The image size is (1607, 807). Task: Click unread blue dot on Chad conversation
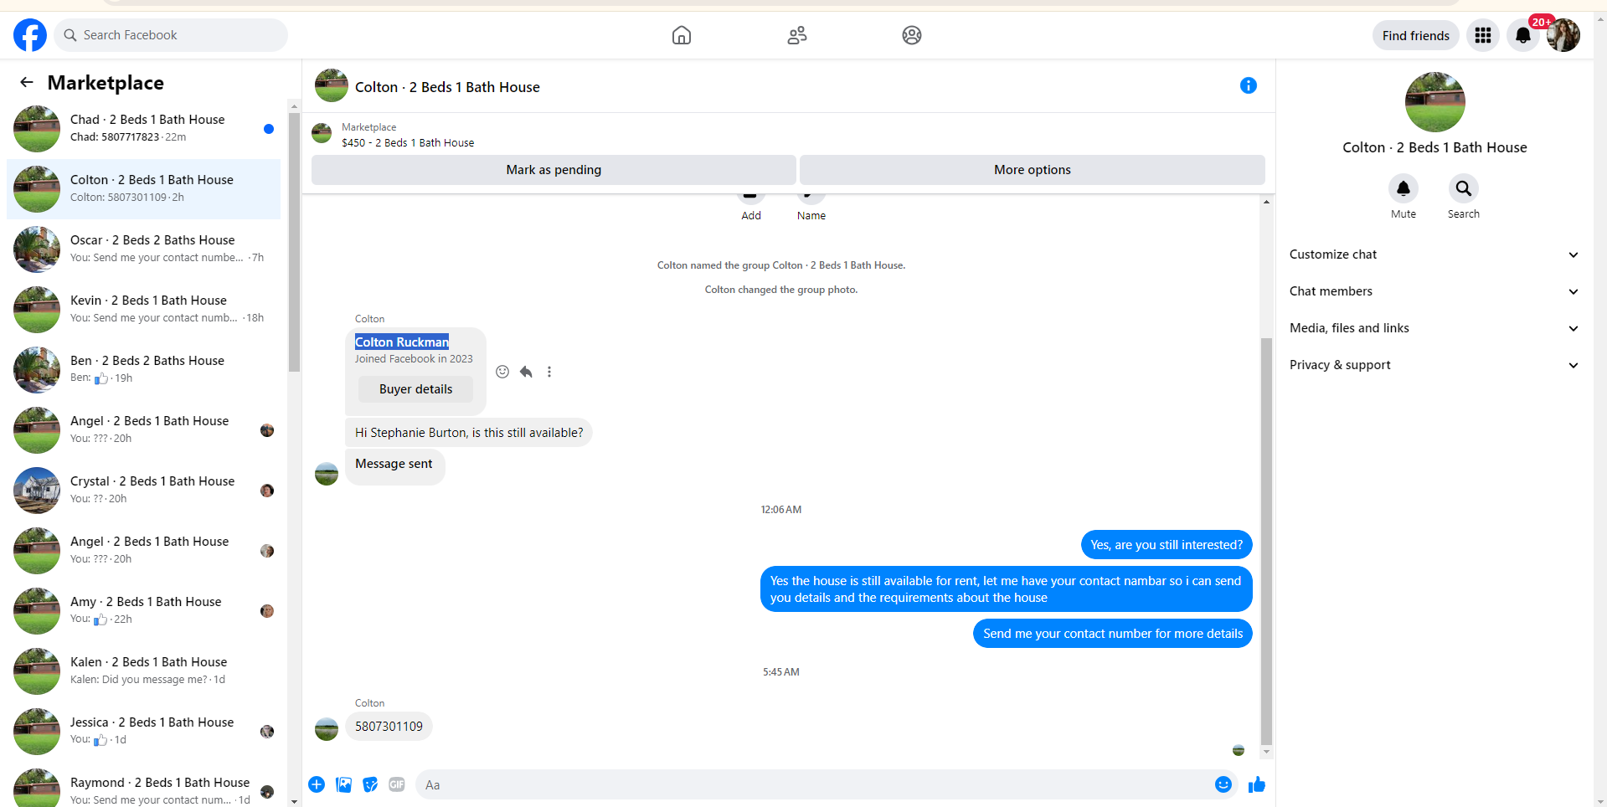[269, 129]
